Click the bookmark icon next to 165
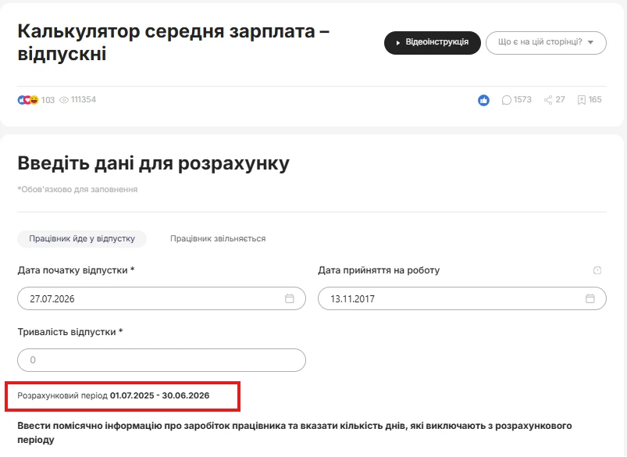The image size is (627, 457). pyautogui.click(x=581, y=100)
